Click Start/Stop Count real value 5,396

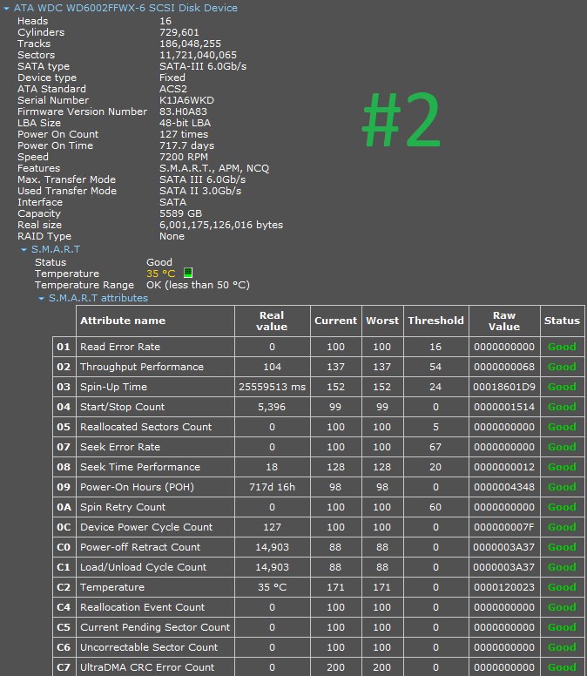(x=272, y=407)
